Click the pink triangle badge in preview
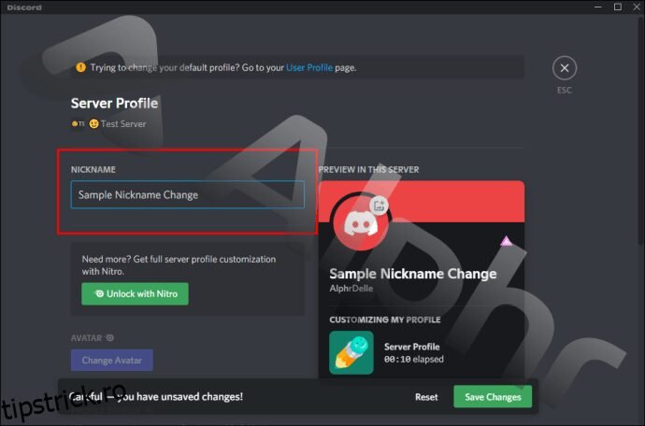The height and width of the screenshot is (426, 645). click(x=506, y=240)
